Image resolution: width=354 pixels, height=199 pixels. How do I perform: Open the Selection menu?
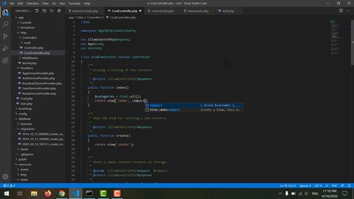33,3
